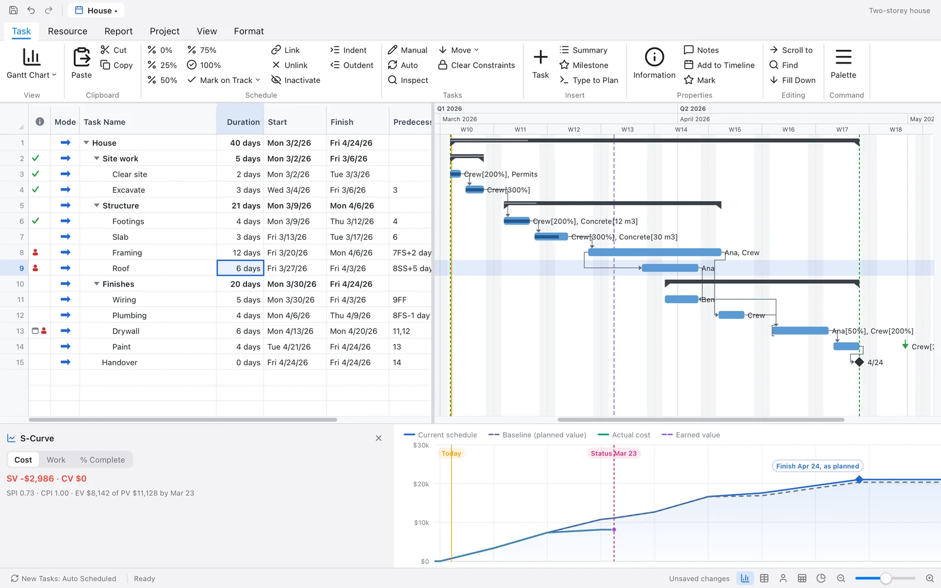
Task: Click Scroll to Task
Action: [790, 50]
